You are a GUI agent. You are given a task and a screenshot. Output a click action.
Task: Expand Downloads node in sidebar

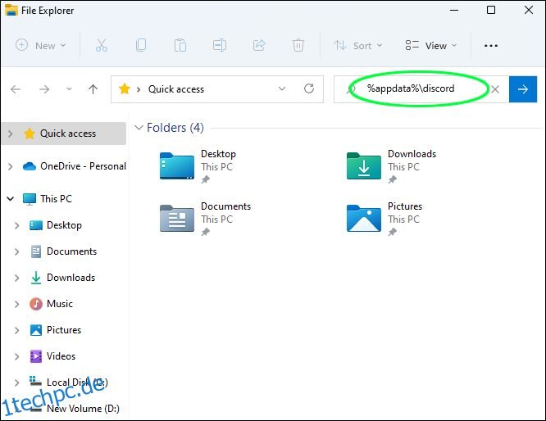(x=16, y=278)
